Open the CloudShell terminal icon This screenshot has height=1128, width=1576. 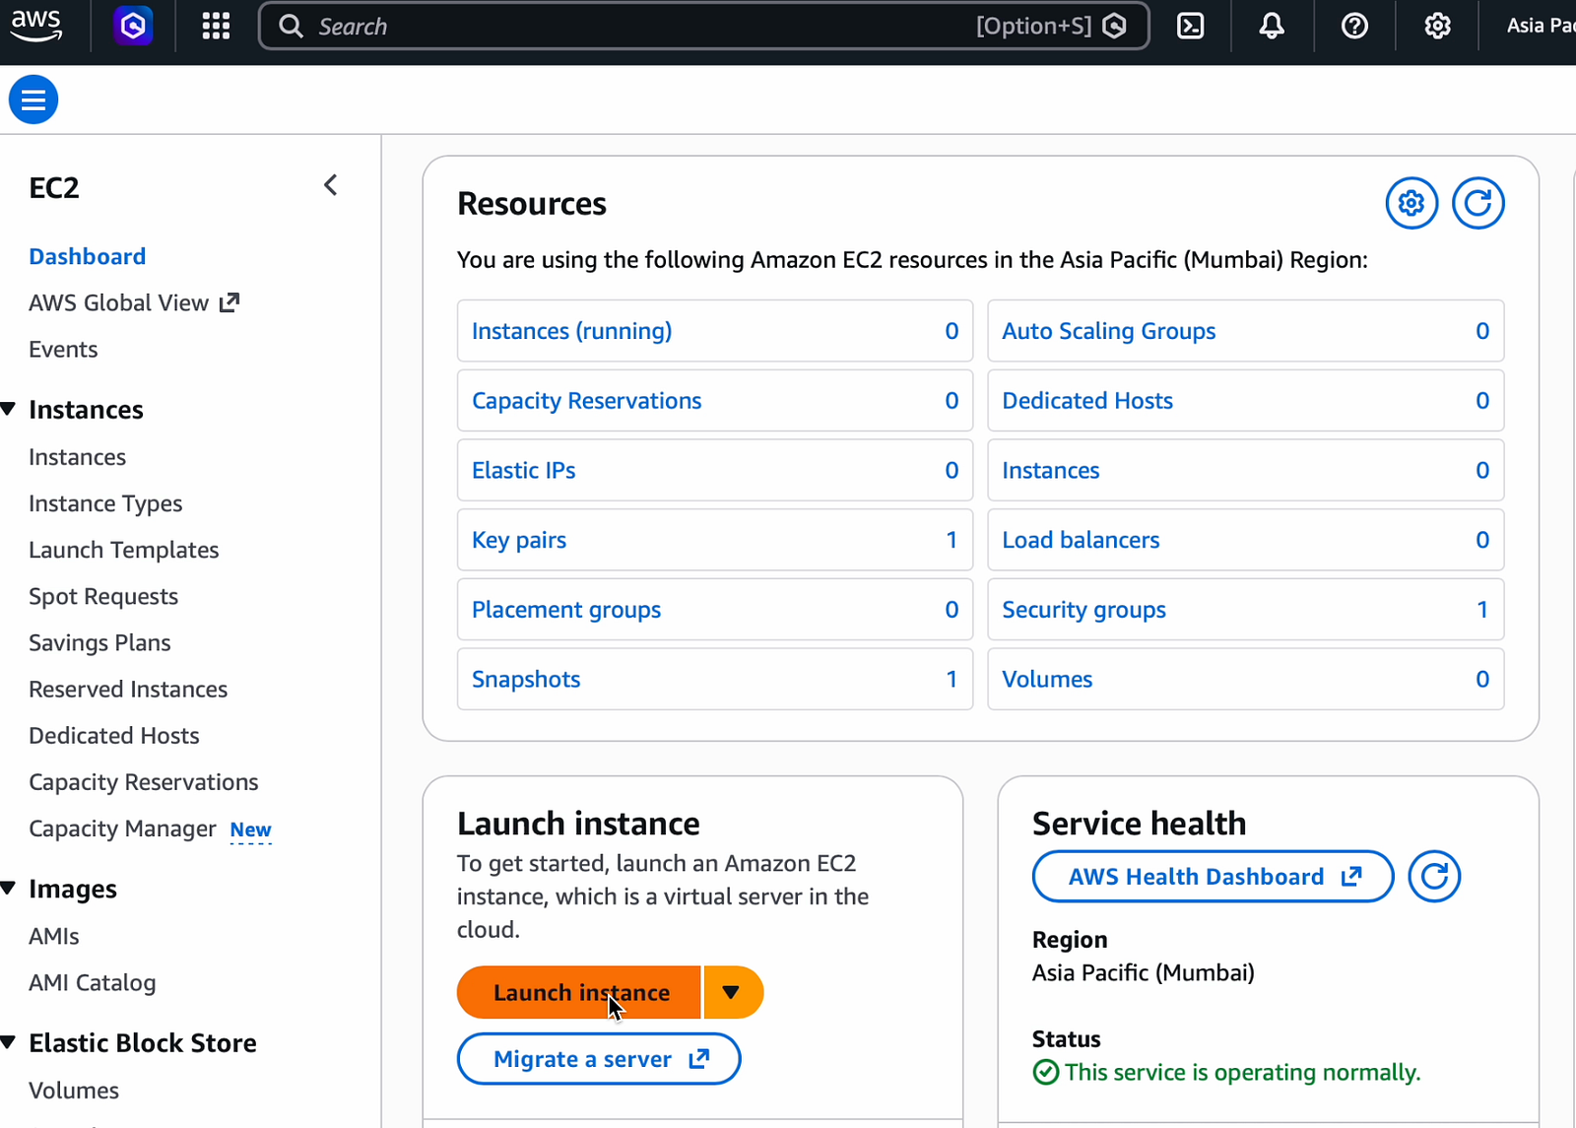(1191, 27)
